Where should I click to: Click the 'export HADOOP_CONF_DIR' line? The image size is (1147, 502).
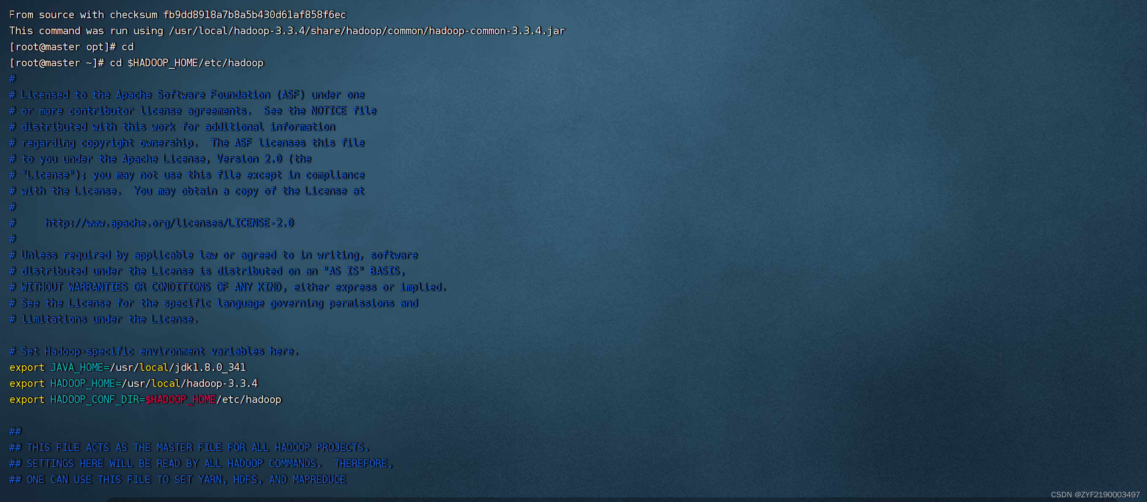[x=146, y=399]
